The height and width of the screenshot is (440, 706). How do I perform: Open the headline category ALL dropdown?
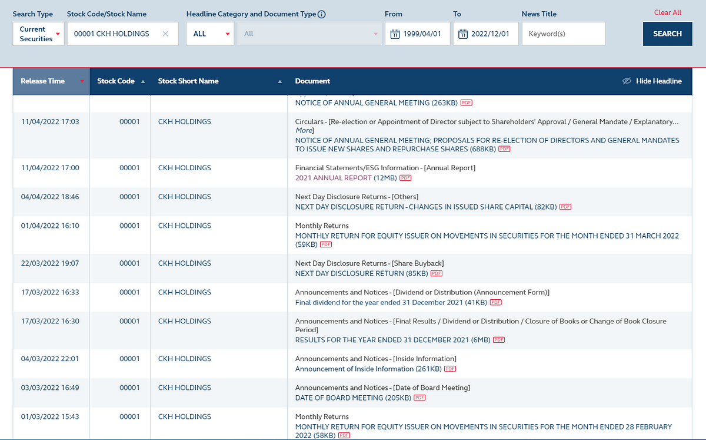point(210,34)
